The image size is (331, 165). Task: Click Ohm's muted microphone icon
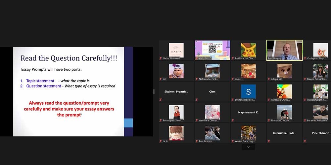tap(197, 100)
